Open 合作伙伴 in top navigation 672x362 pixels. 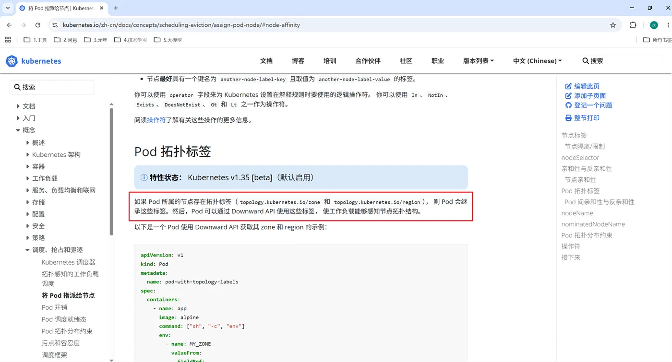click(368, 61)
